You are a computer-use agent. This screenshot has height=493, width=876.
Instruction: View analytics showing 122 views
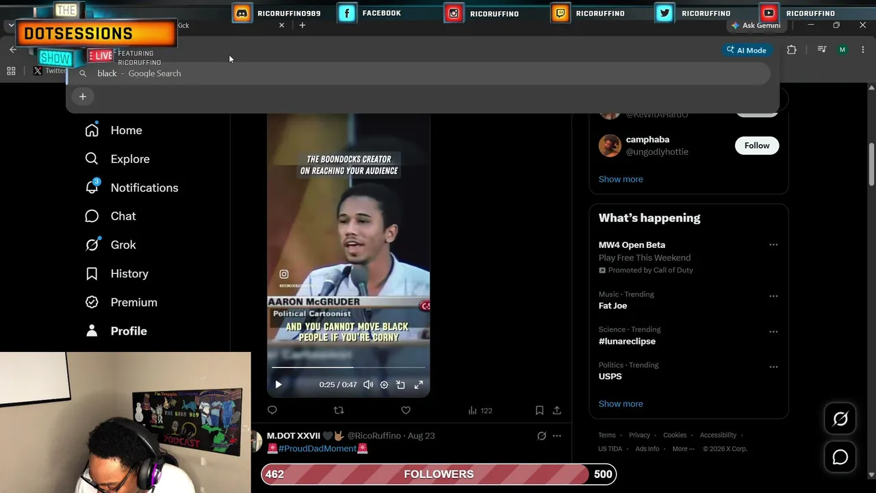click(480, 411)
